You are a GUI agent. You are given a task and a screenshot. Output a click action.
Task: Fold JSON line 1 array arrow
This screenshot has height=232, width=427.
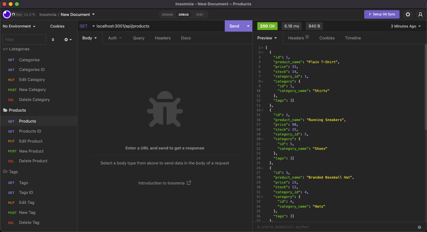pos(262,48)
